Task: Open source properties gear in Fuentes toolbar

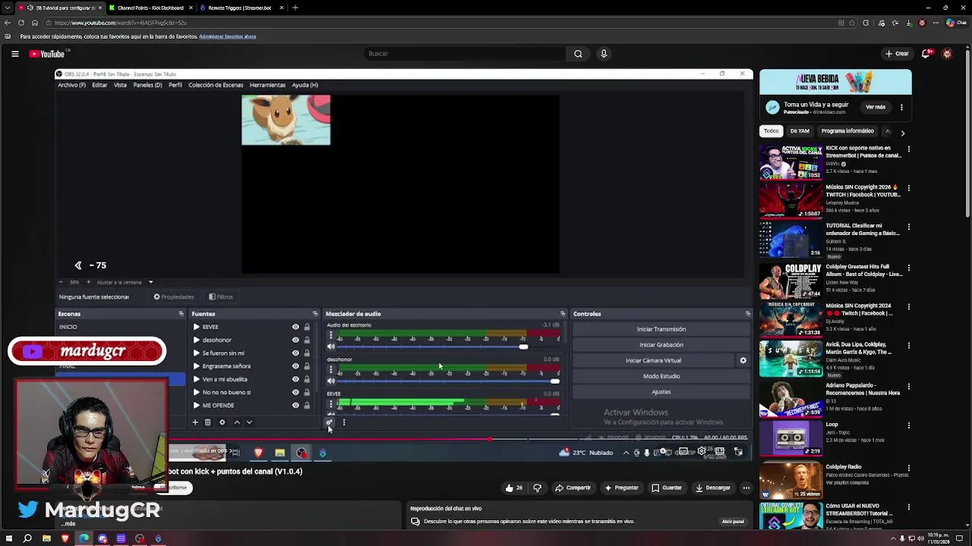Action: point(222,422)
